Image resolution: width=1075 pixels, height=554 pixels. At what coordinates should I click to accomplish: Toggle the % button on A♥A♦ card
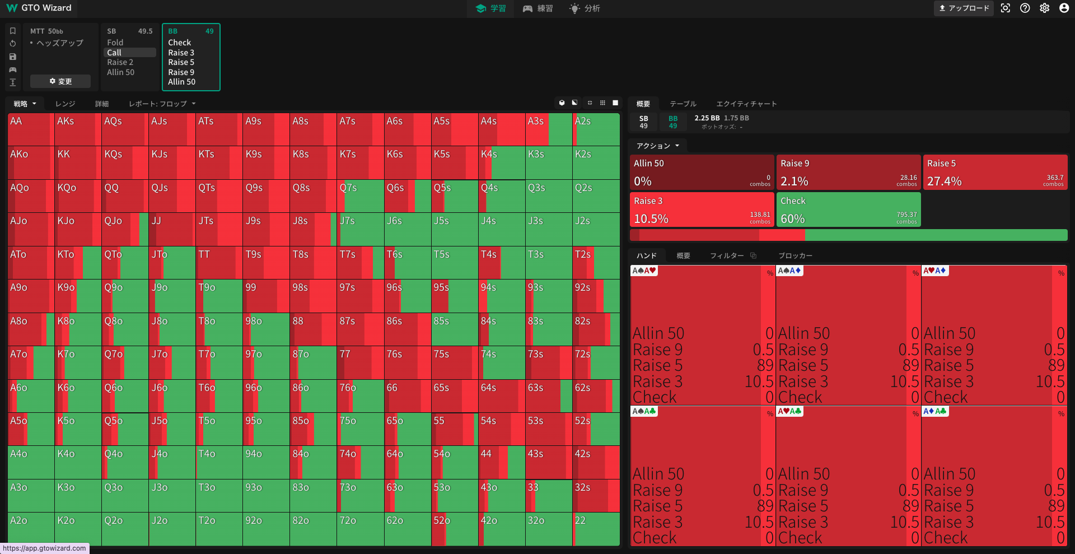(x=1061, y=273)
